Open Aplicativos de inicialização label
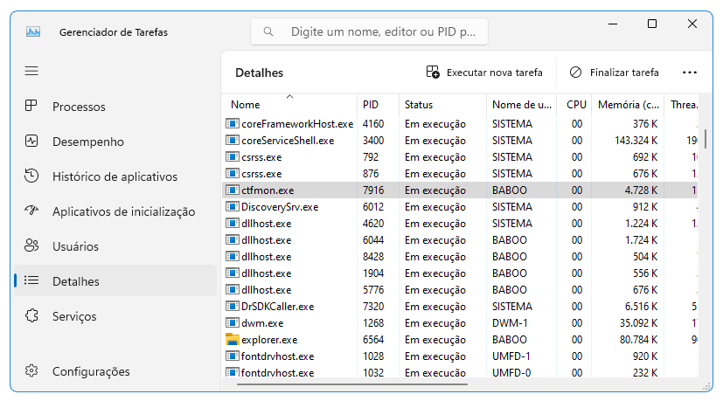Image resolution: width=723 pixels, height=408 pixels. pos(123,211)
